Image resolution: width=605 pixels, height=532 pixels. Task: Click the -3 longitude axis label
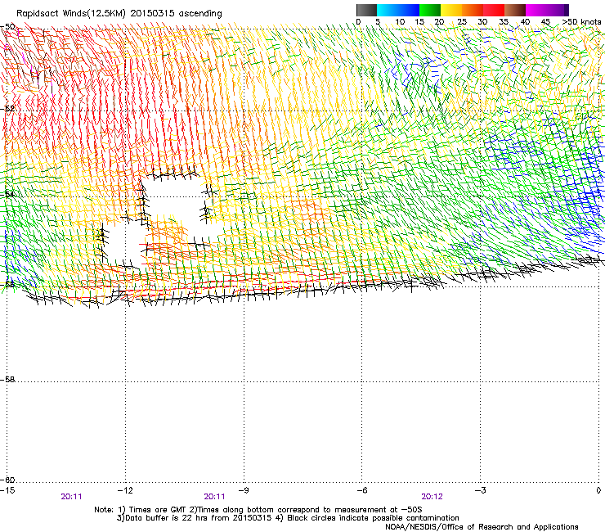pyautogui.click(x=481, y=490)
